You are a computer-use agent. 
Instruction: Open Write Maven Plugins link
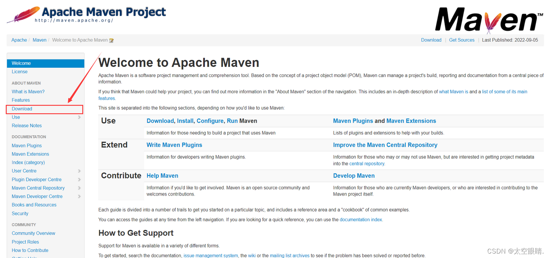coord(174,145)
